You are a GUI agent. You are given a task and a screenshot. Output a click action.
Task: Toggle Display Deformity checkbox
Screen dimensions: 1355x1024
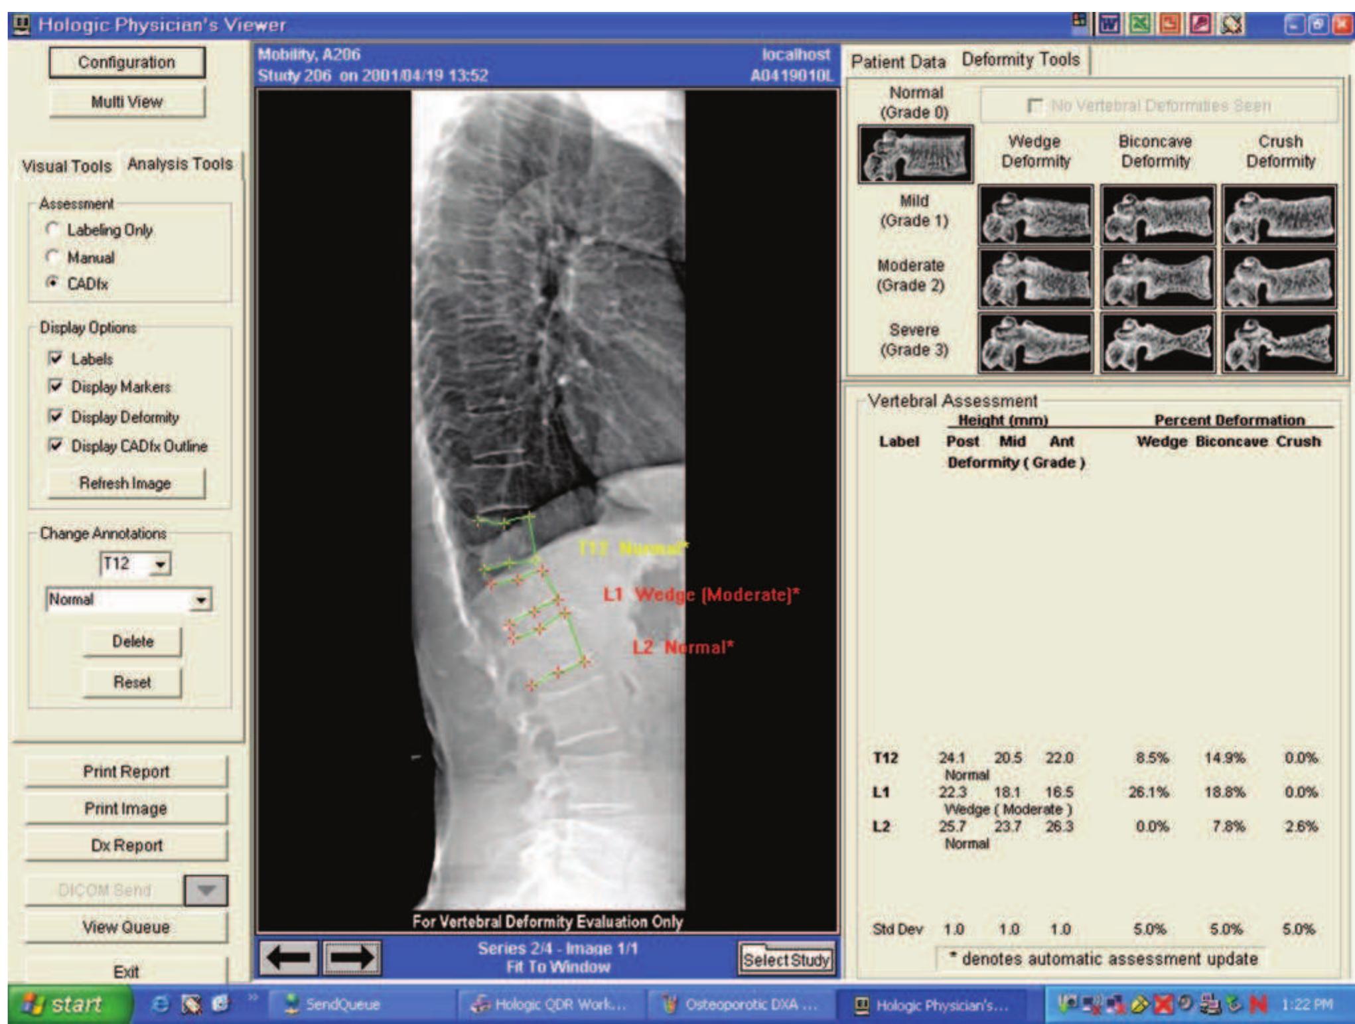[56, 417]
